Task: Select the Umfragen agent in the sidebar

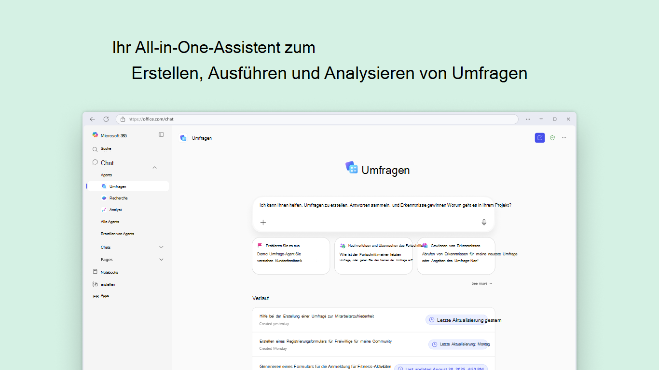Action: [x=128, y=186]
